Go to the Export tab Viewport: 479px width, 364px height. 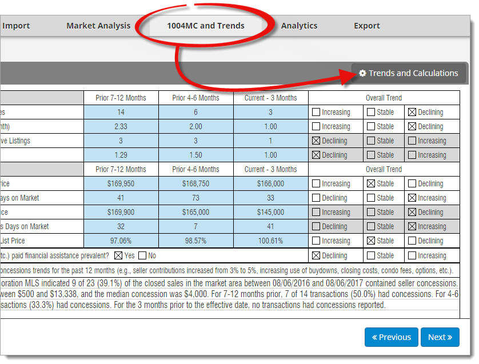366,26
